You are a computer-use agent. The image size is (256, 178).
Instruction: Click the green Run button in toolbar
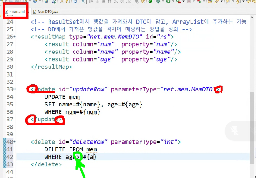168,1
